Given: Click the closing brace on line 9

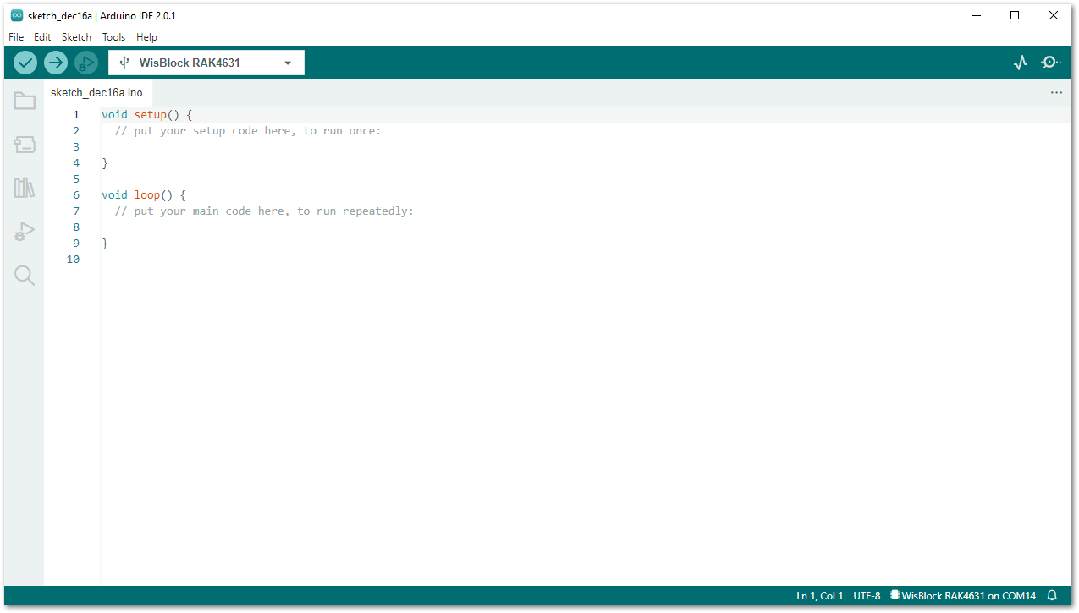Looking at the screenshot, I should (105, 243).
